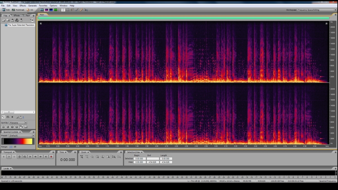This screenshot has height=190, width=338.
Task: Toggle Play Looped in Transport panel
Action: click(x=25, y=157)
